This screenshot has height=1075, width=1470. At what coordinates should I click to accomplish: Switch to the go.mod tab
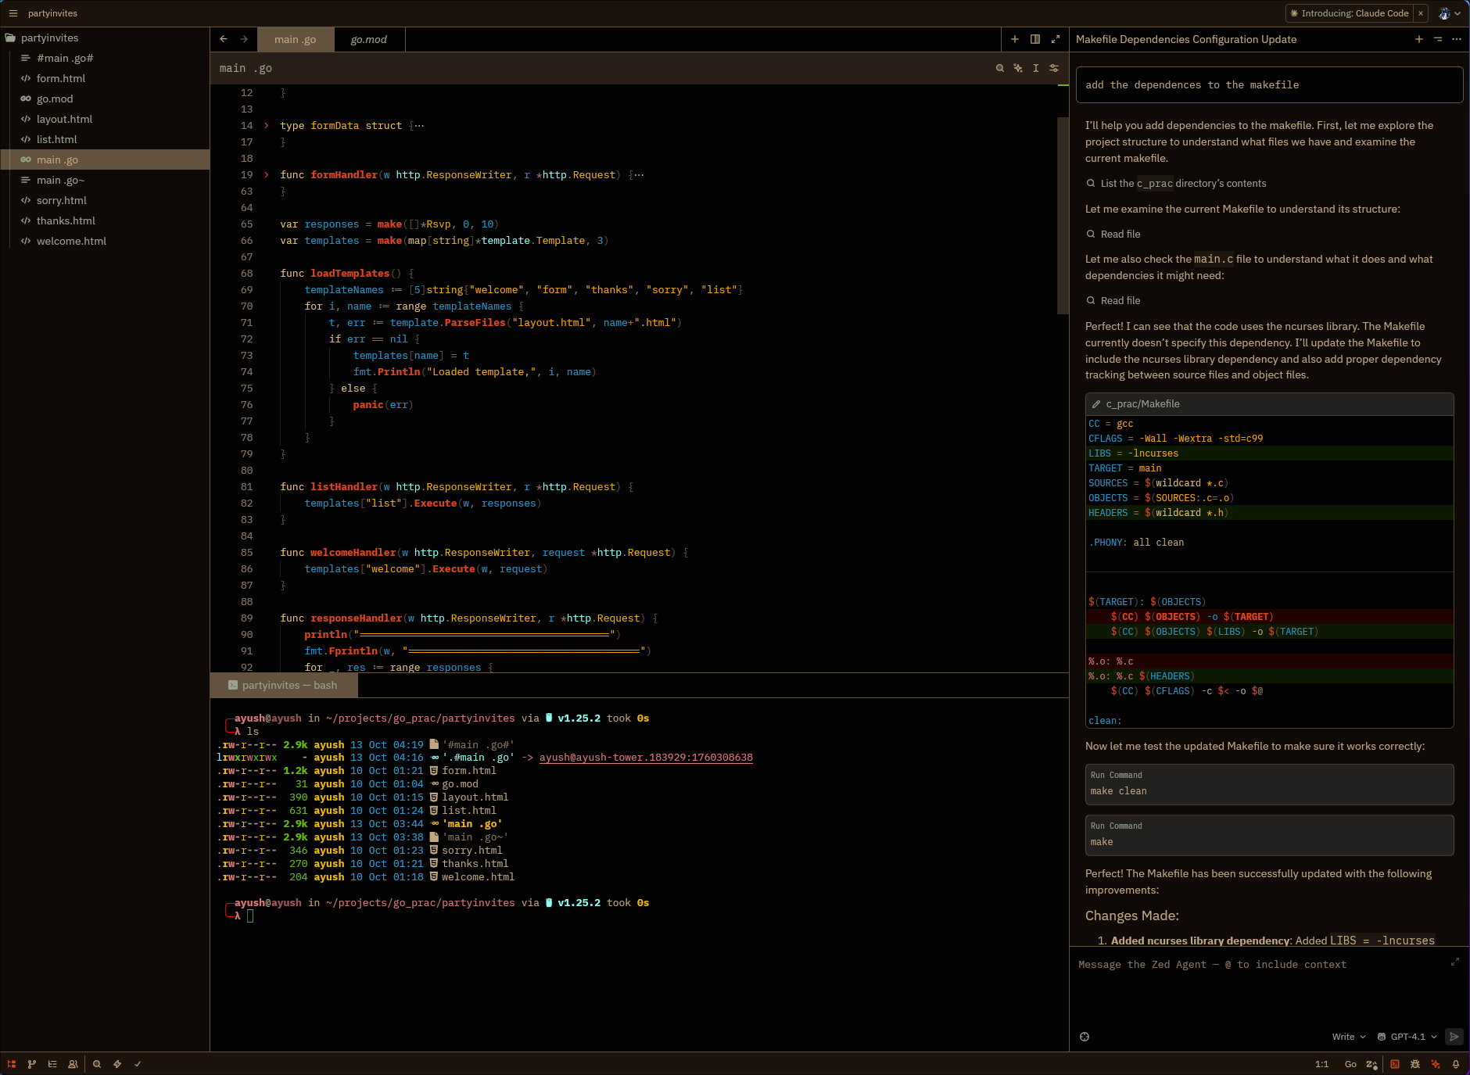[369, 40]
